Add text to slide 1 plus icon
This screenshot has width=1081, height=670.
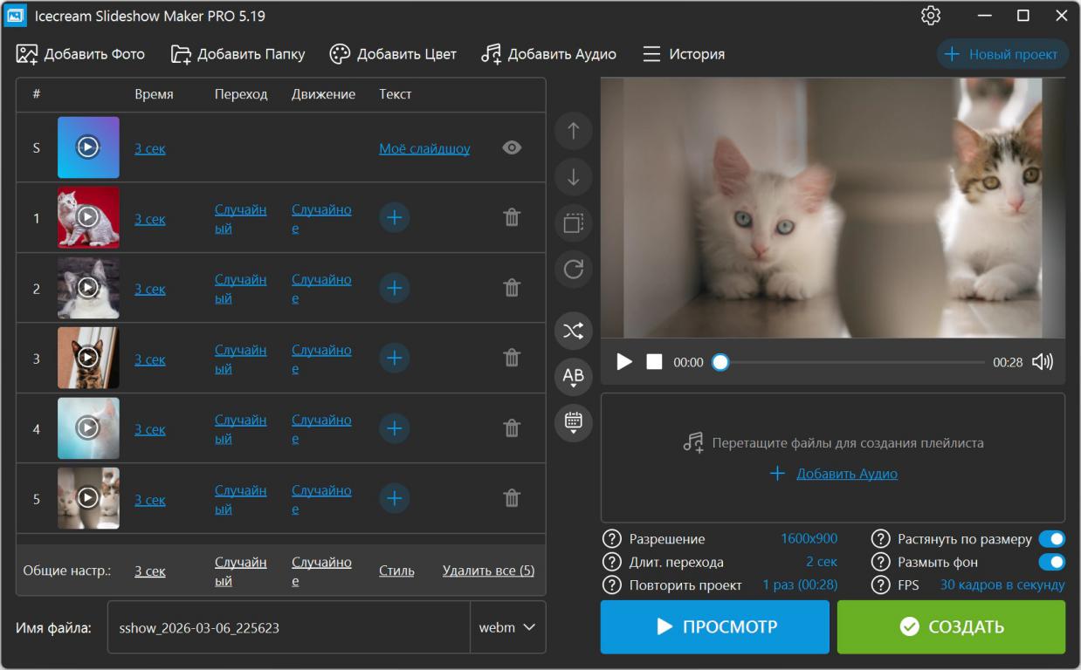click(394, 217)
